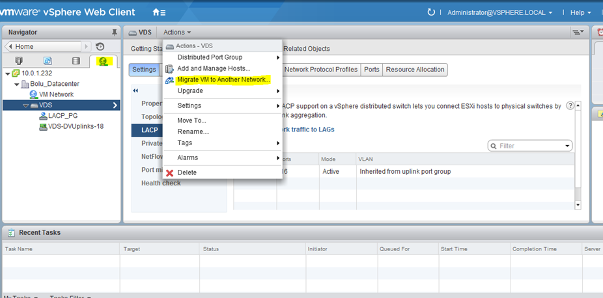The height and width of the screenshot is (298, 603).
Task: Open the Settings submenu in Actions
Action: (x=223, y=105)
